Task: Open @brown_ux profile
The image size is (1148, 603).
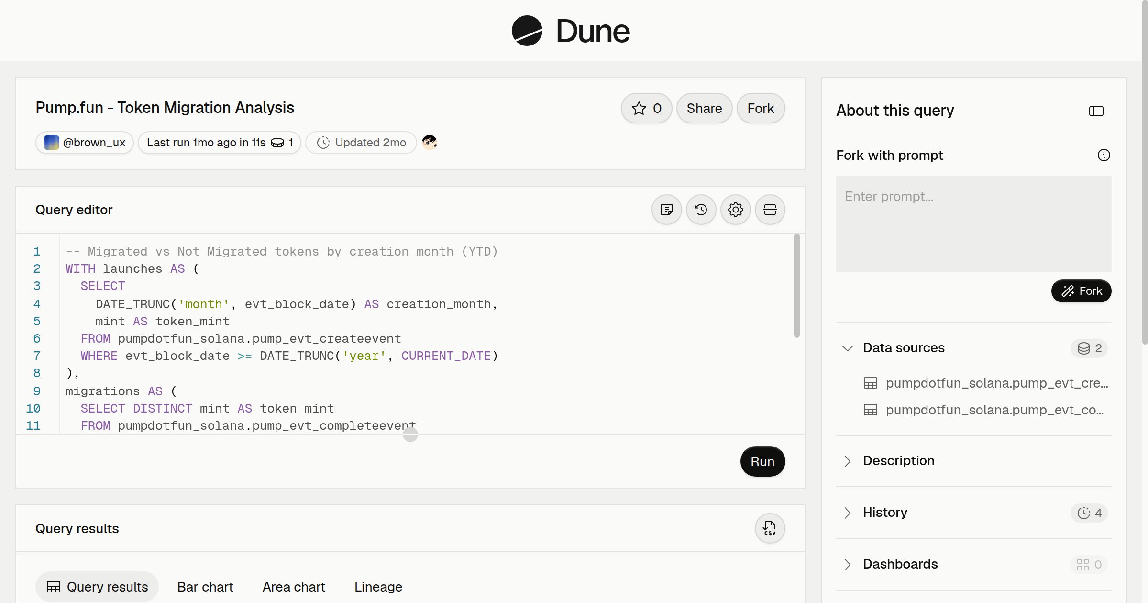Action: 85,143
